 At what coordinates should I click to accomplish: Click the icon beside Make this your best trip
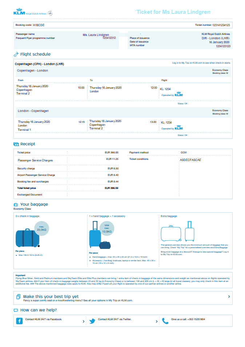click(19, 297)
